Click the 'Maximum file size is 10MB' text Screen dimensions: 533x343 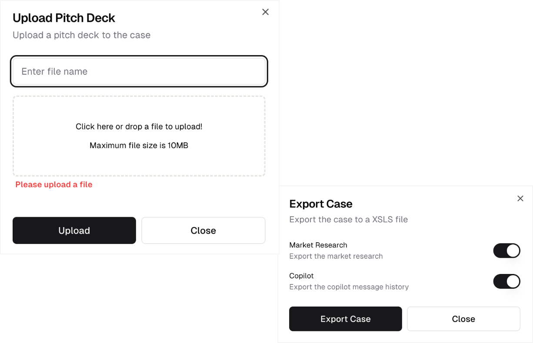[139, 145]
